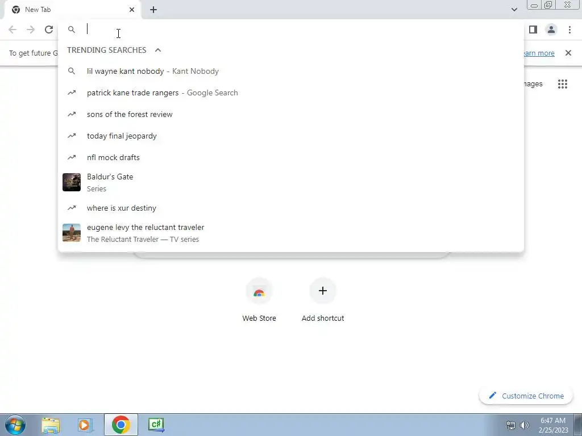Select eugene levy the reluctant traveler
The image size is (582, 436).
pos(291,233)
